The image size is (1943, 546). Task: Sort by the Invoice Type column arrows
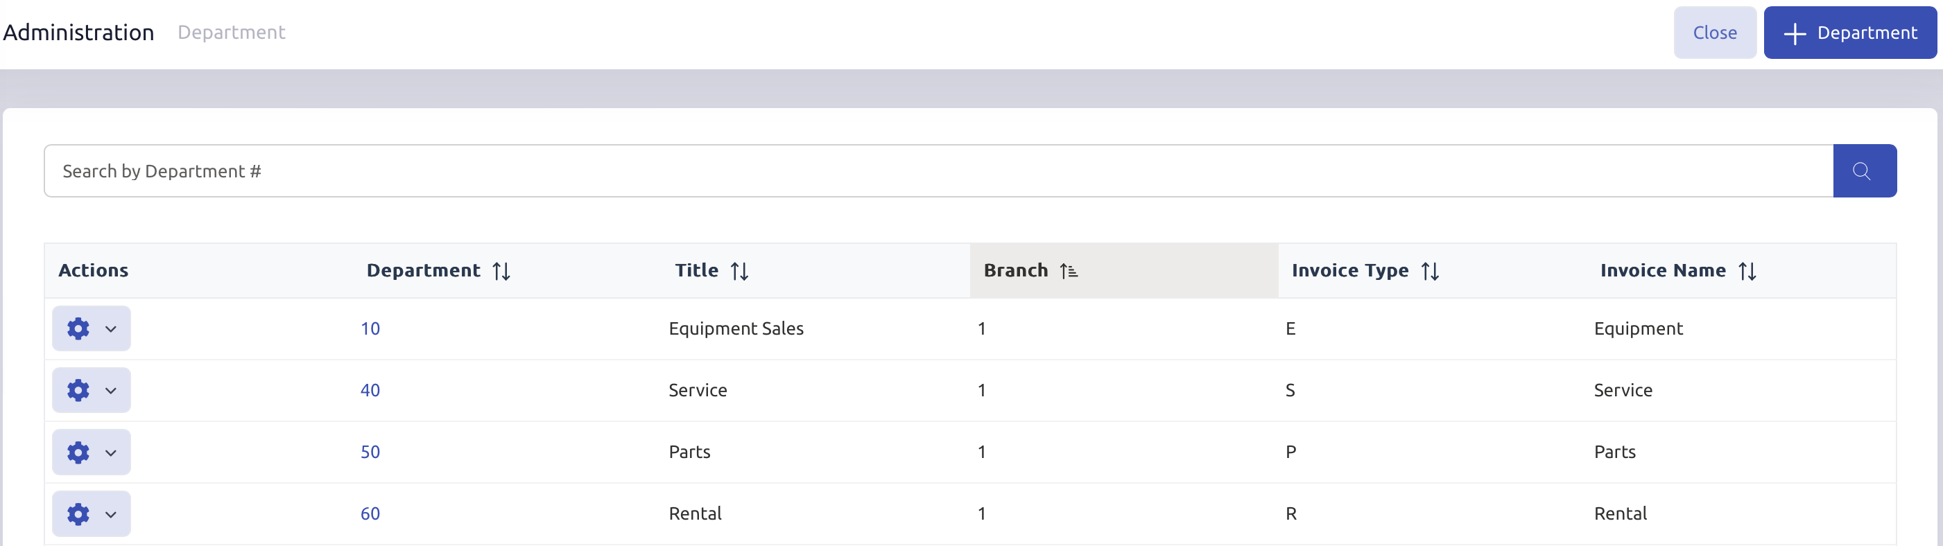point(1430,271)
